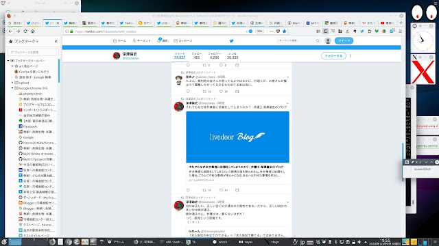Switch to the first browser tab 月光
The height and width of the screenshot is (246, 439).
tap(15, 23)
